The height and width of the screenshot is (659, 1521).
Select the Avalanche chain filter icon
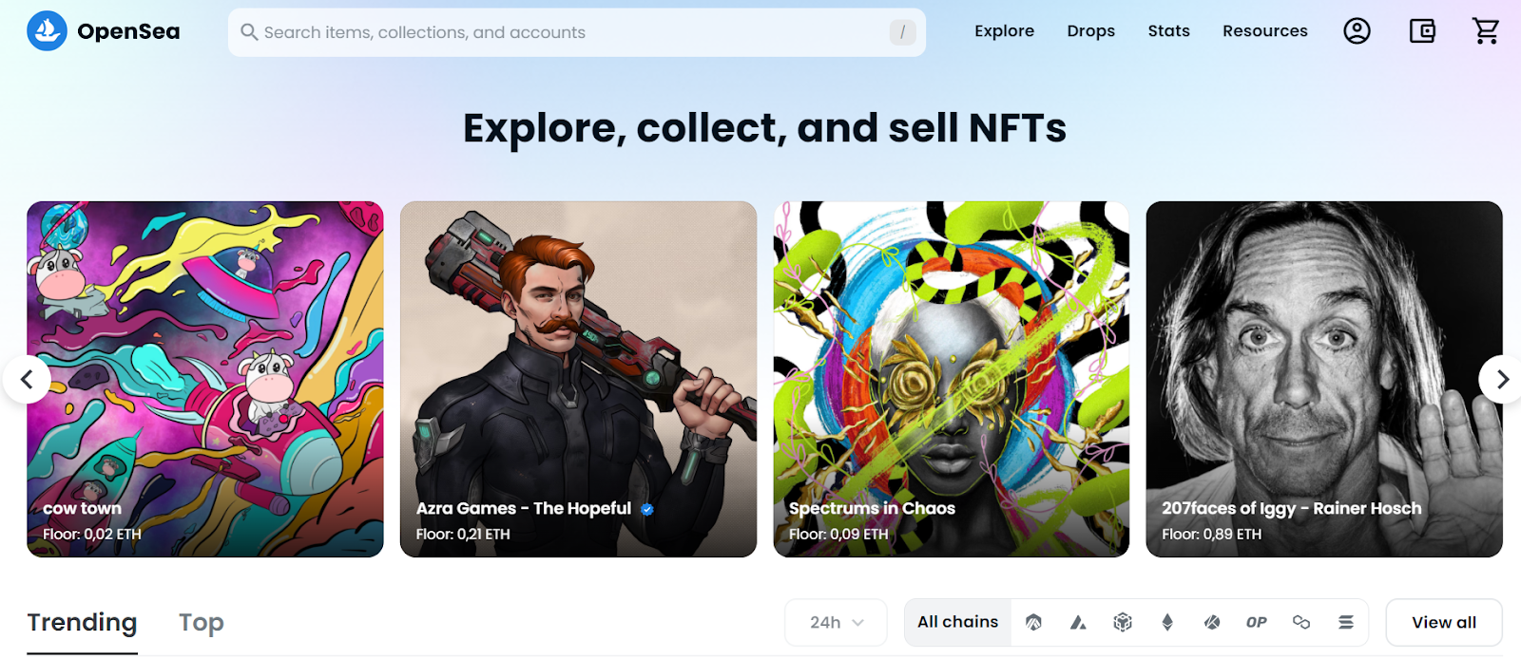point(1077,622)
